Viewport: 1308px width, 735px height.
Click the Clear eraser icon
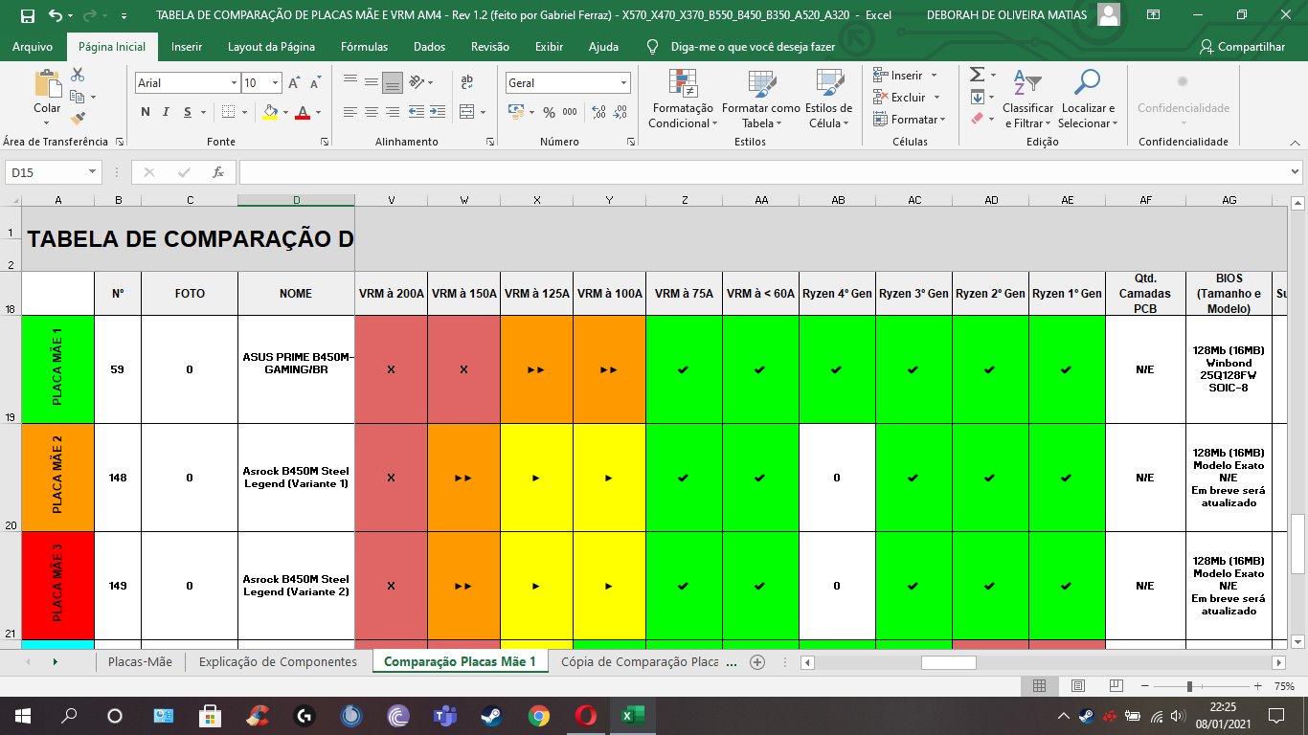pyautogui.click(x=977, y=119)
